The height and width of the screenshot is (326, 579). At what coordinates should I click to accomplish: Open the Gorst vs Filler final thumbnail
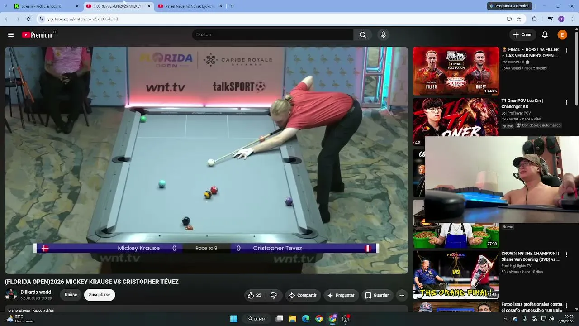click(456, 71)
